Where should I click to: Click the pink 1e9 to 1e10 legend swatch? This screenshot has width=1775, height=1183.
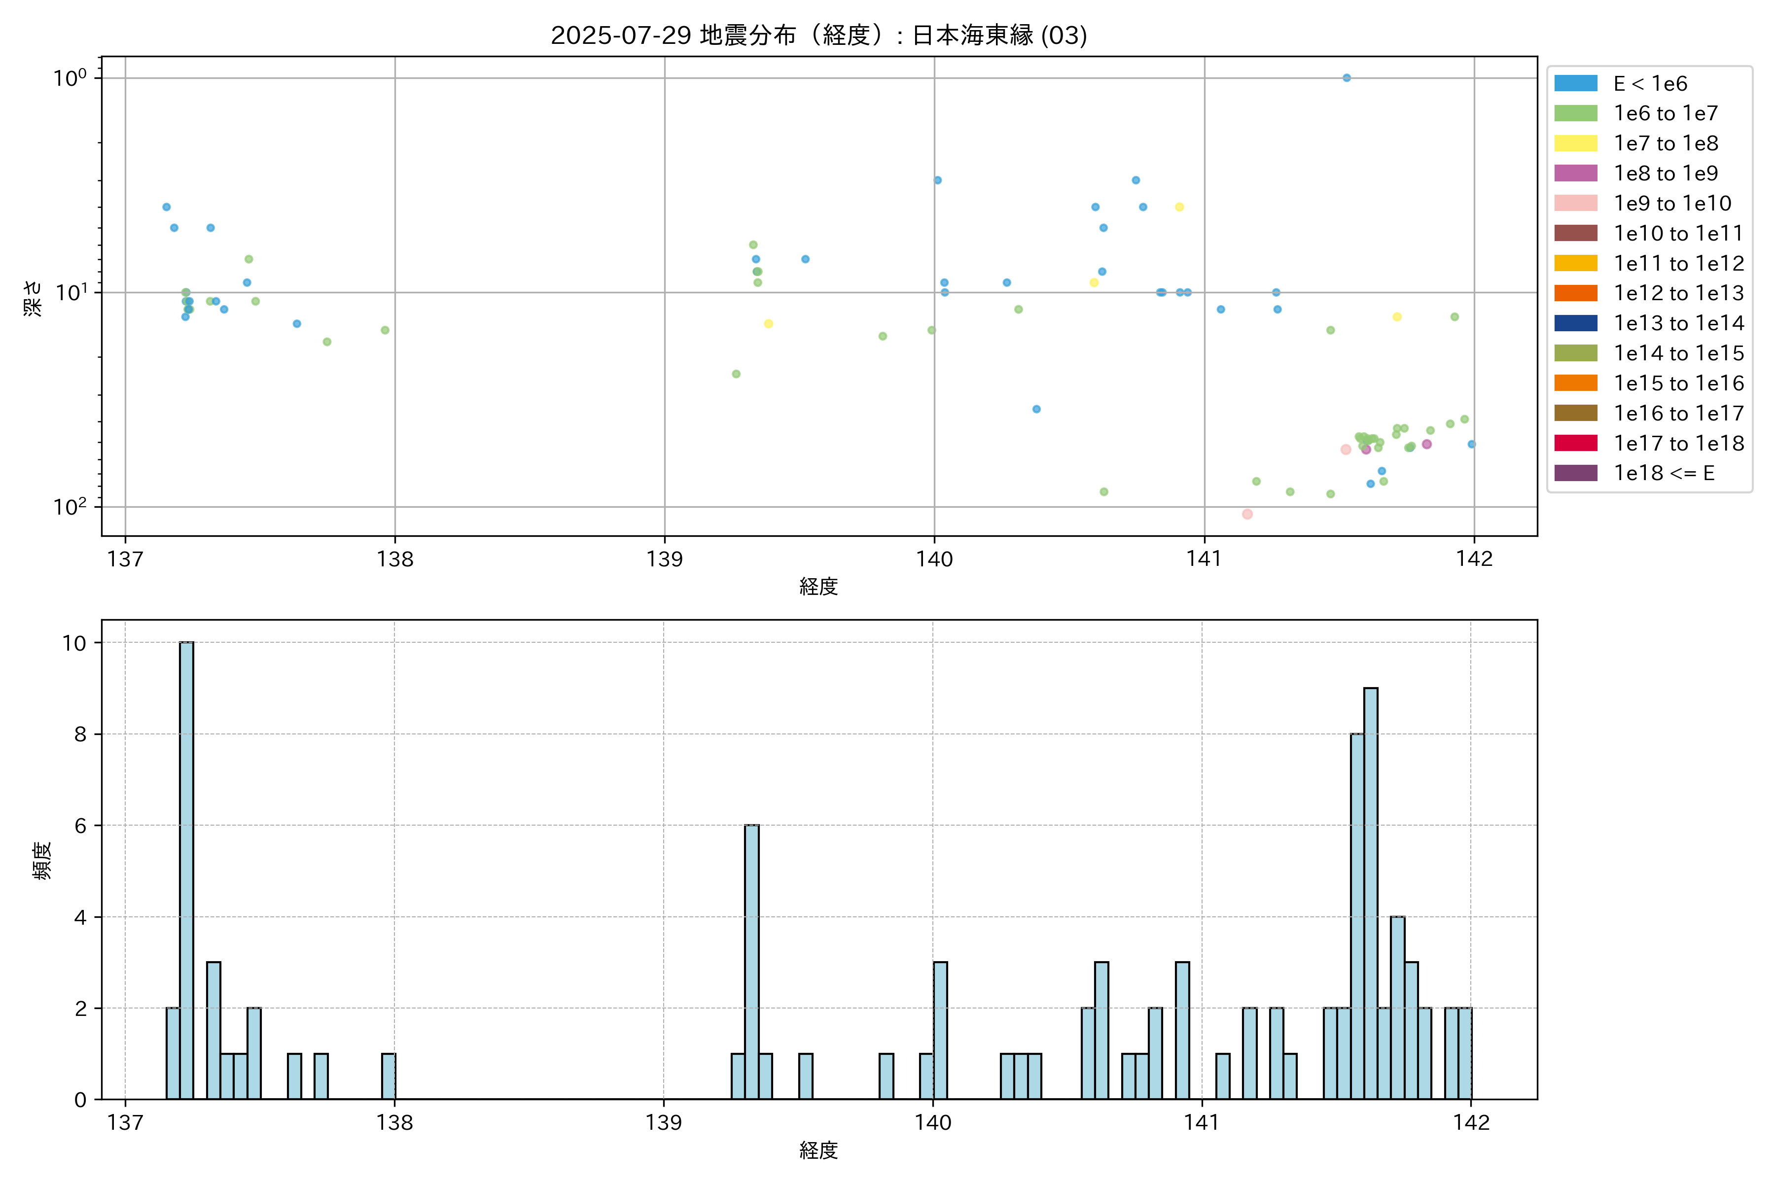click(x=1576, y=203)
